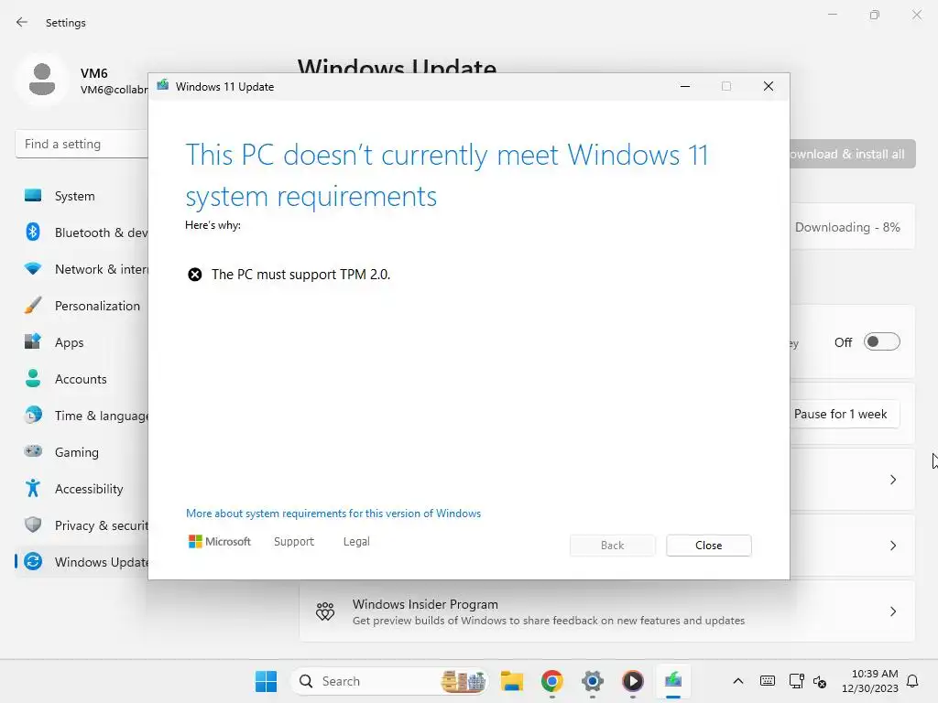Select the Time & language globe icon
Image resolution: width=938 pixels, height=703 pixels.
(x=33, y=415)
